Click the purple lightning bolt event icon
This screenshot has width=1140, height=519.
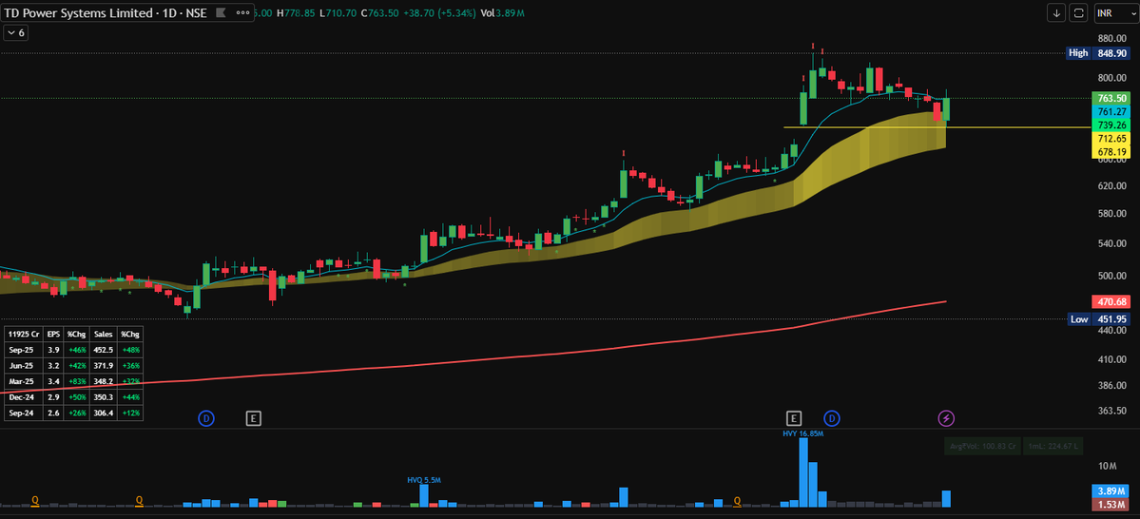click(946, 418)
